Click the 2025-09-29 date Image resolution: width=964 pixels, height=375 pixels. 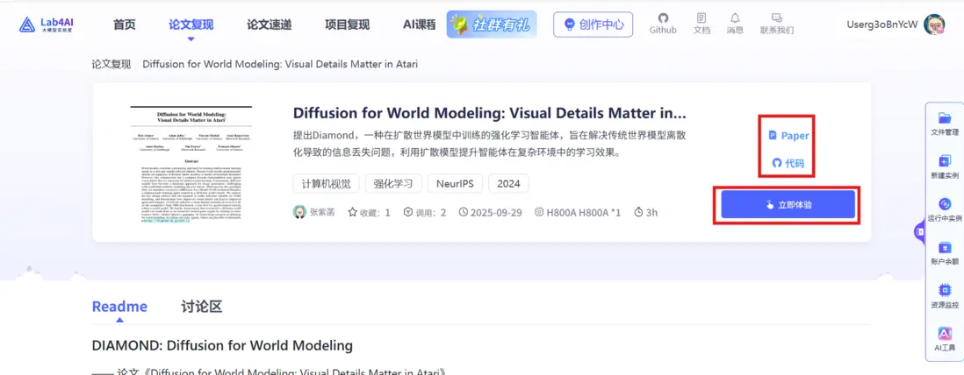(496, 212)
